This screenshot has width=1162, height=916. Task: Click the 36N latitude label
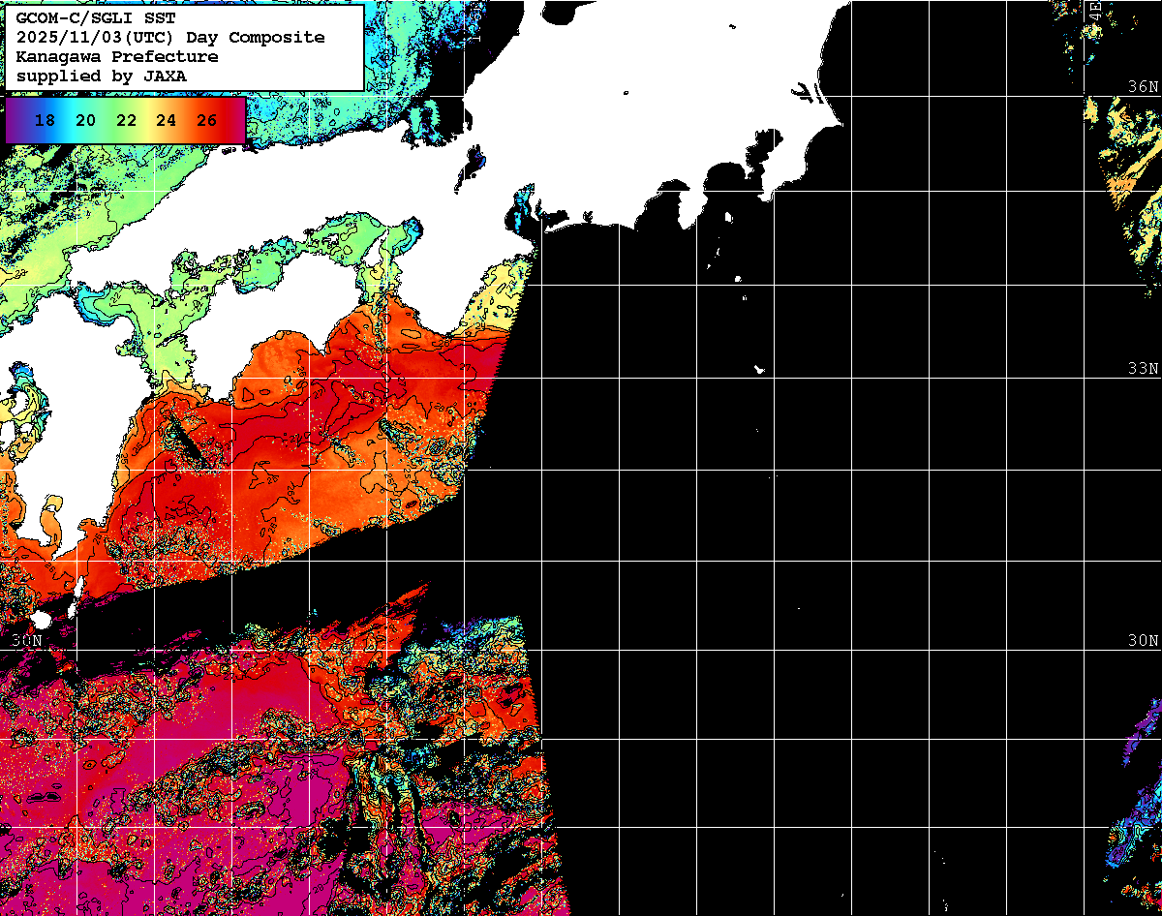click(1143, 85)
